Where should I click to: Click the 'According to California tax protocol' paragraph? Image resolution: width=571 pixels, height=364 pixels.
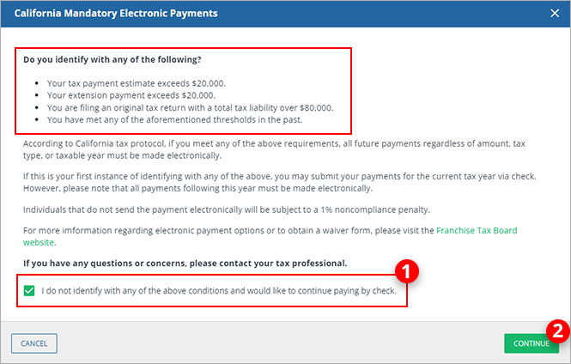275,149
